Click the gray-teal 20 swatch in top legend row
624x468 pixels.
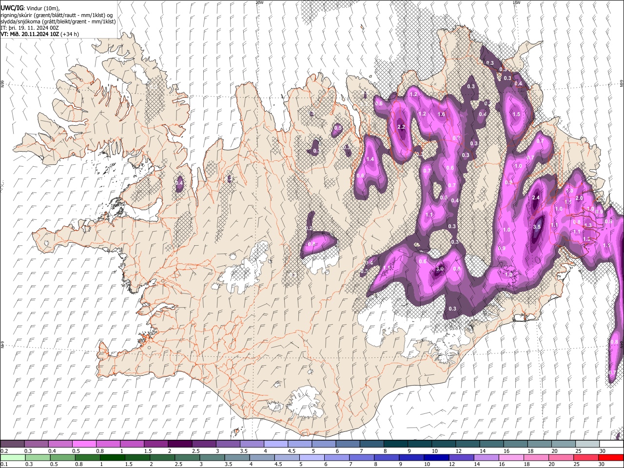[x=564, y=444]
